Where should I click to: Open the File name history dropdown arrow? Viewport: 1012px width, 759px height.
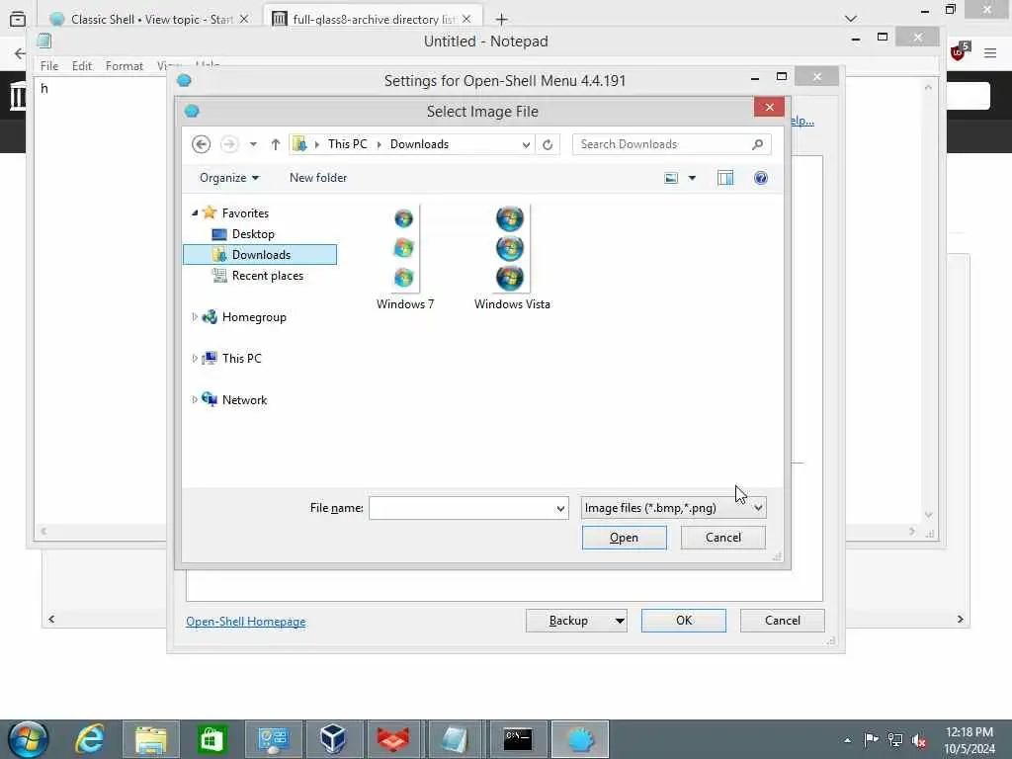[561, 508]
